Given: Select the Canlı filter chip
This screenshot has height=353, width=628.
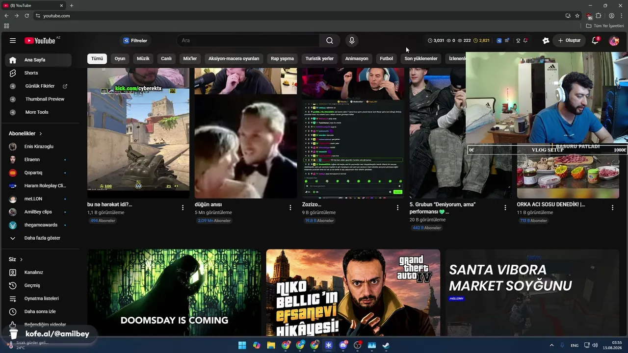Looking at the screenshot, I should point(166,58).
